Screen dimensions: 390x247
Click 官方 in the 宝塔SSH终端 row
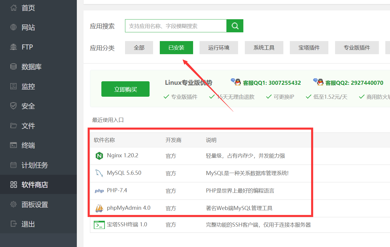click(171, 225)
